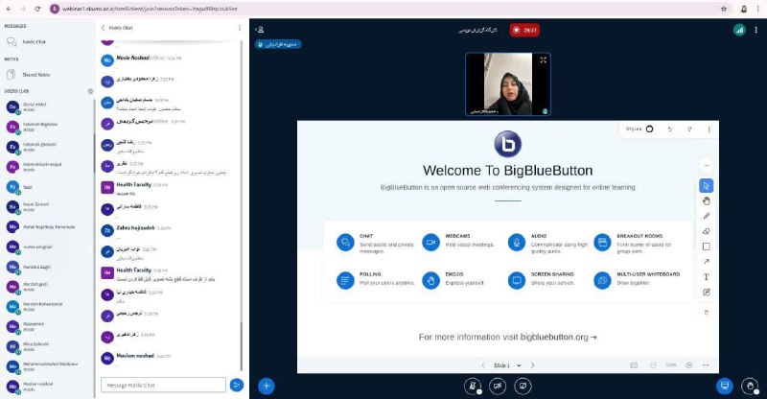Pick the Hand pan tool

point(706,200)
